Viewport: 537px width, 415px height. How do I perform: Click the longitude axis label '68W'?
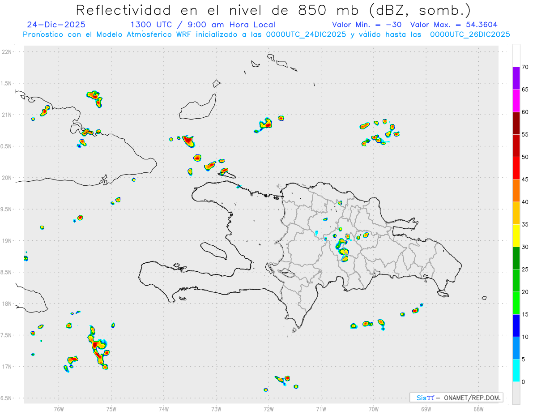point(478,409)
